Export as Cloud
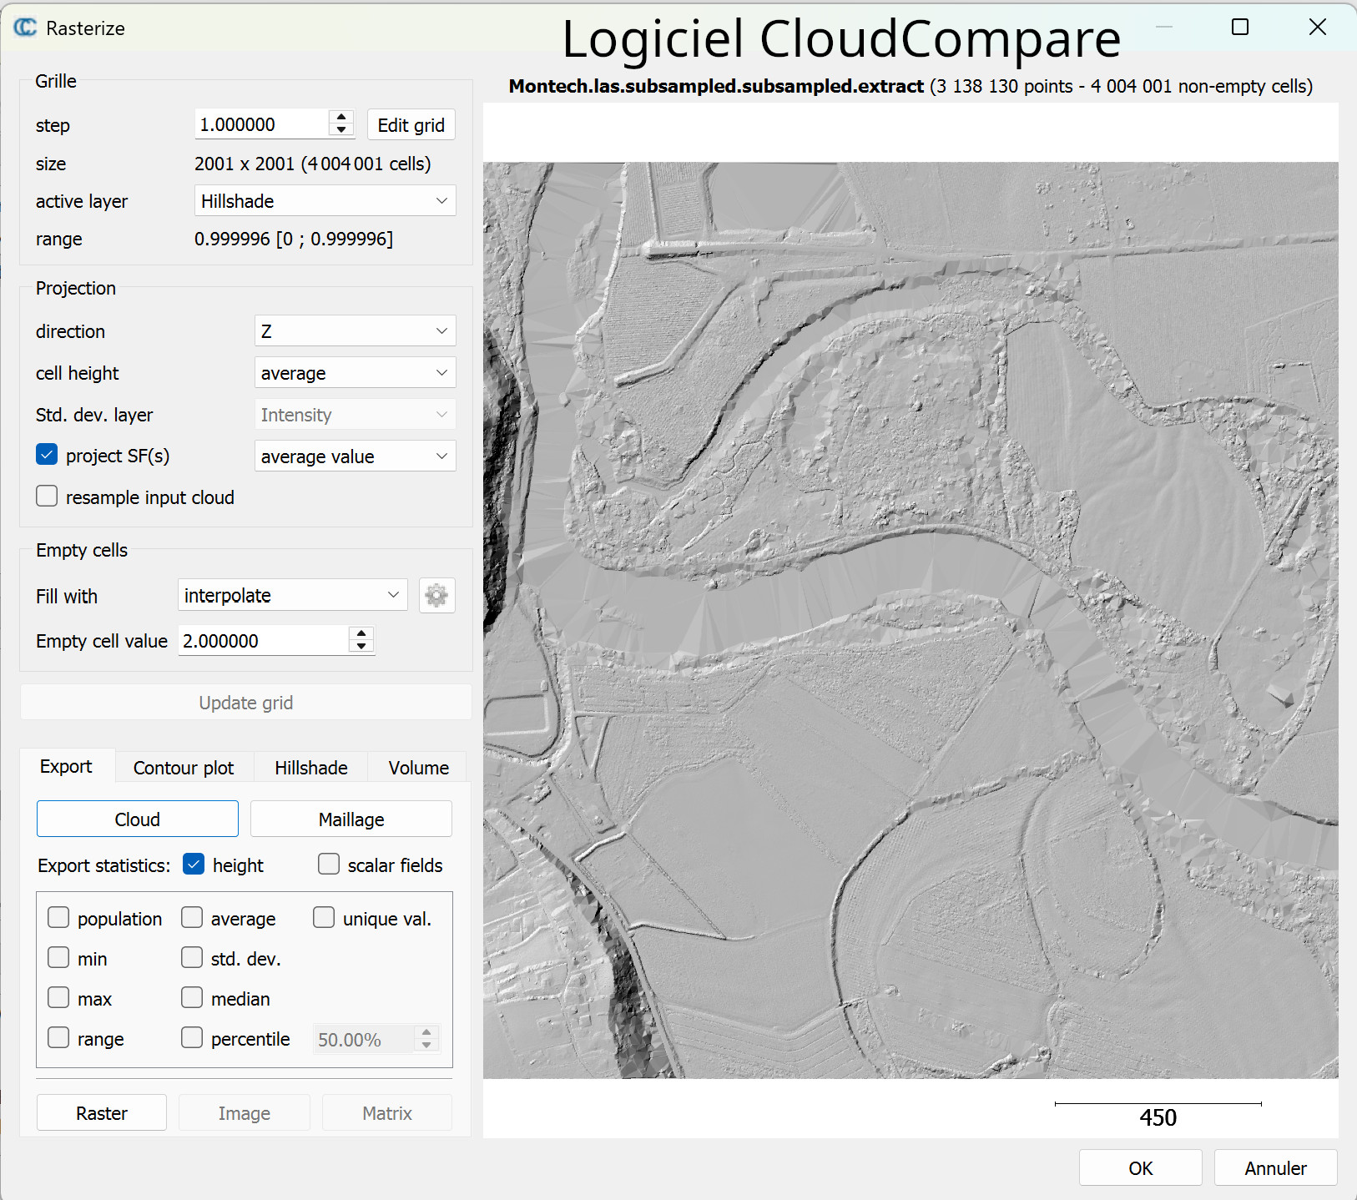The image size is (1357, 1200). pos(138,819)
